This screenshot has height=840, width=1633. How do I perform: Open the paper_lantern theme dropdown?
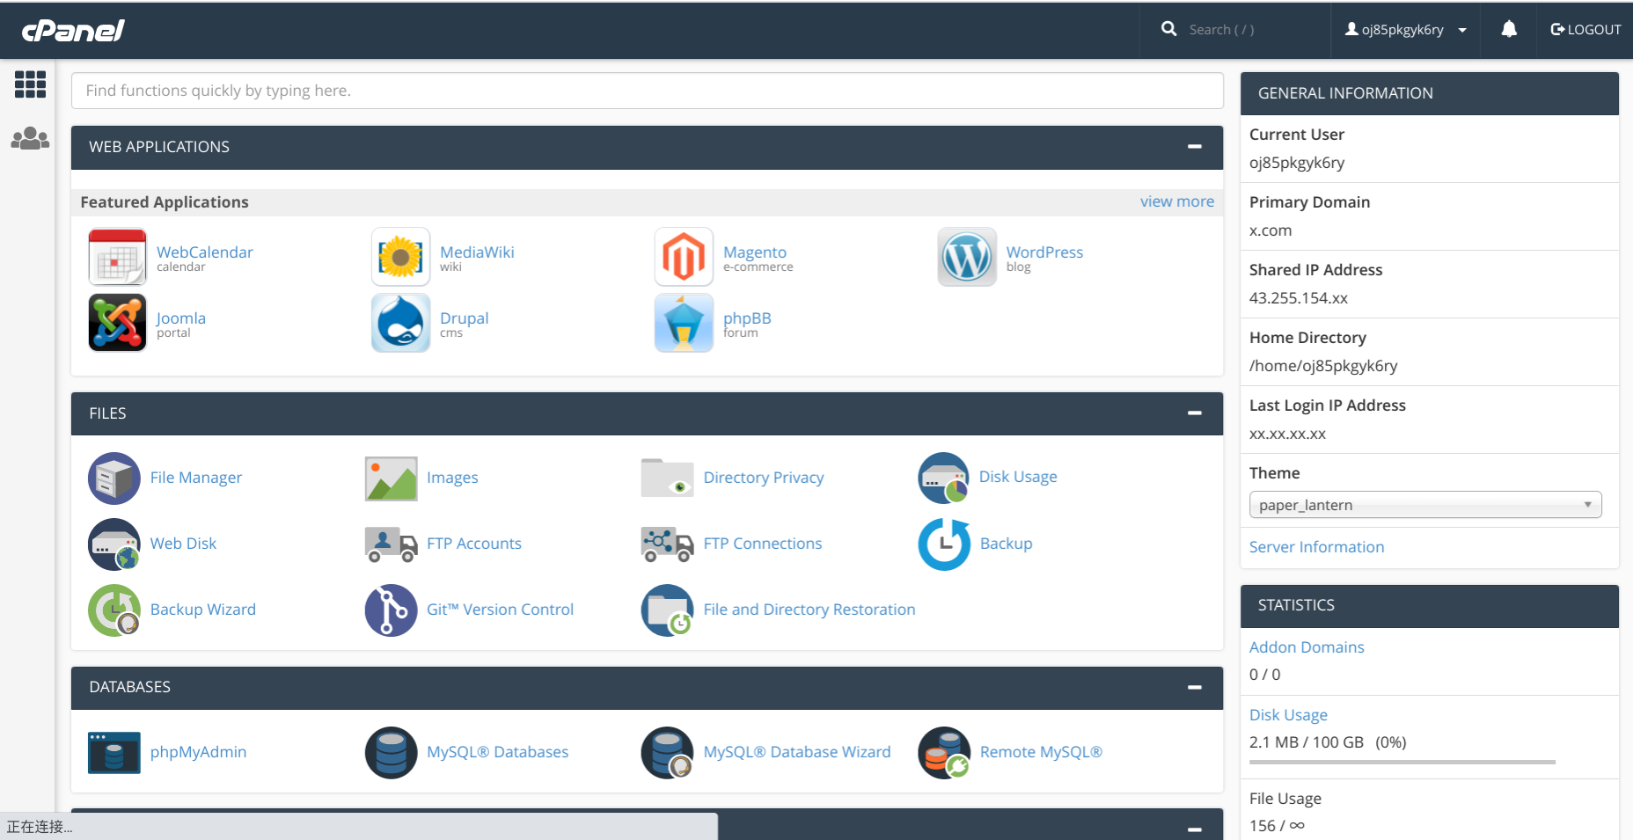(1425, 505)
